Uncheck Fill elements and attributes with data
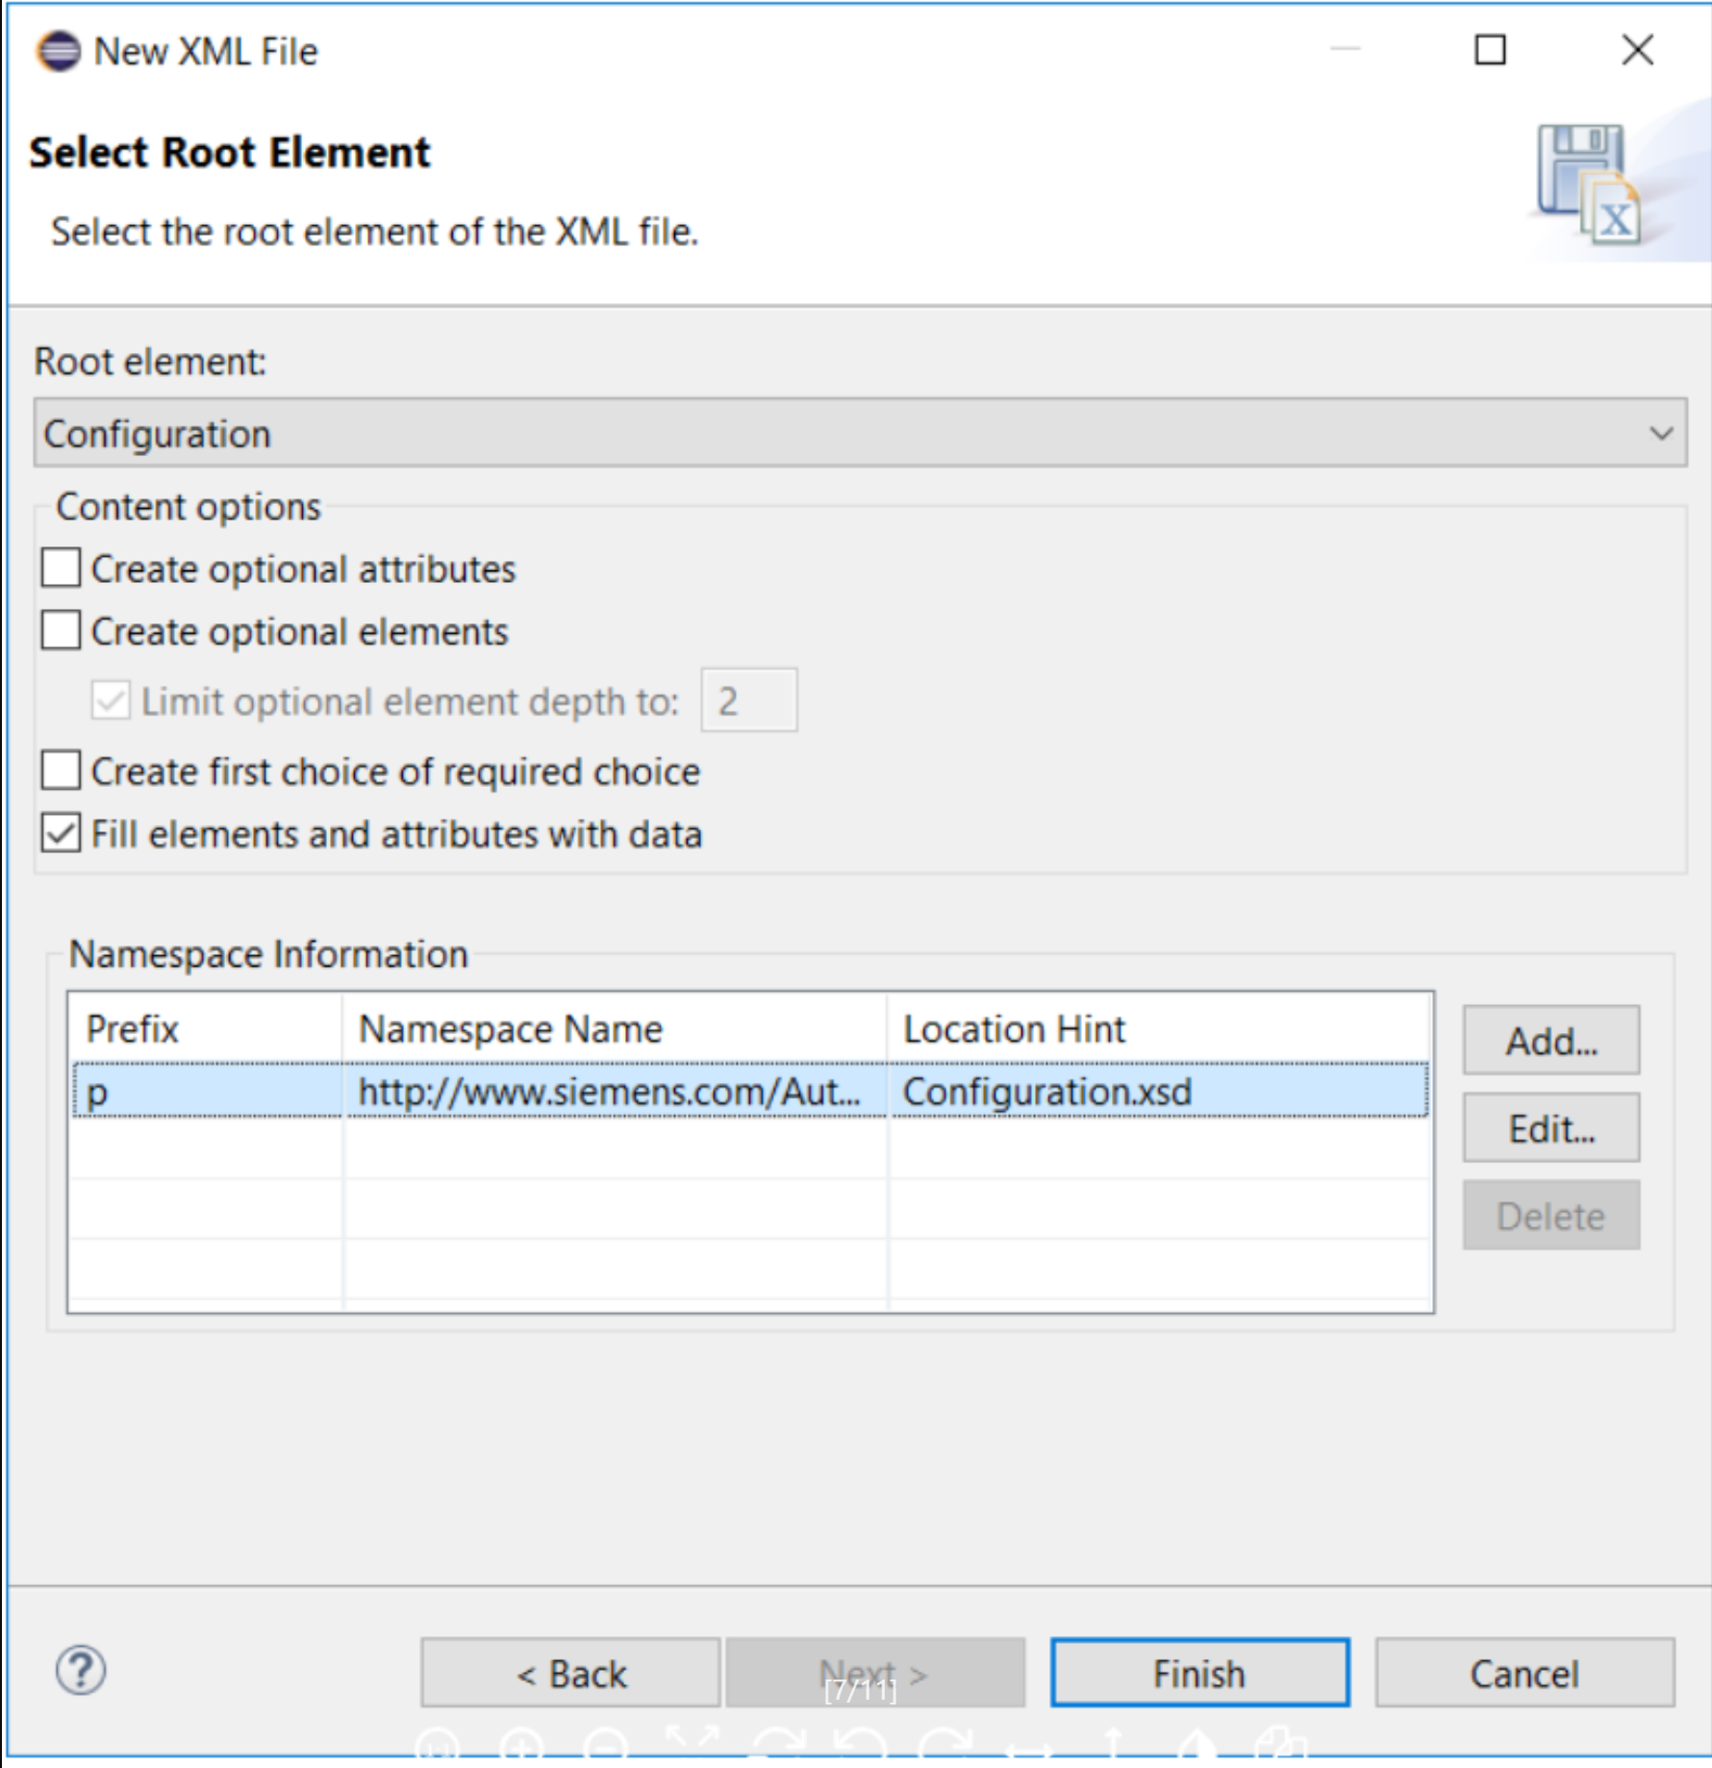 tap(61, 834)
